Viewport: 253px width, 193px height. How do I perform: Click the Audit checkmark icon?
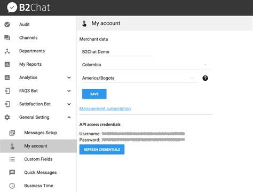point(7,25)
